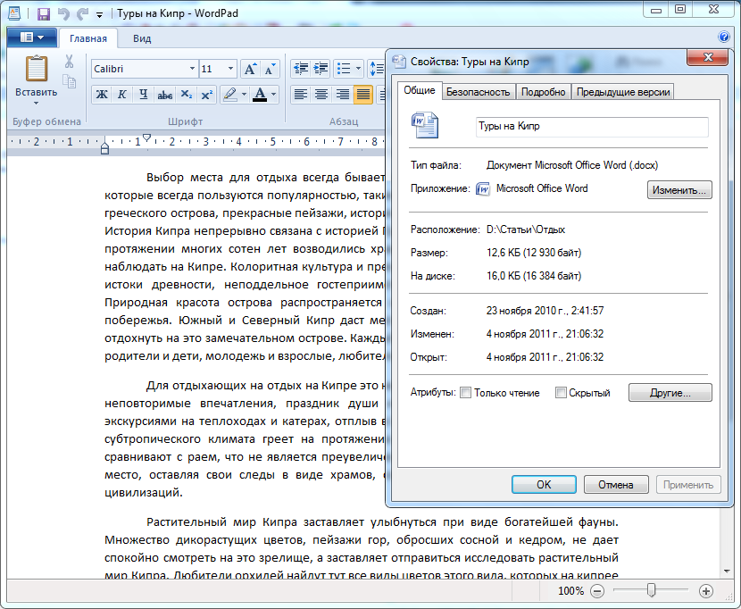Expand the font size dropdown
This screenshot has width=741, height=609.
point(230,69)
